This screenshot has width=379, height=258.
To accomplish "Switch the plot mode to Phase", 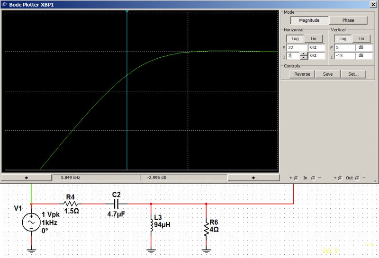I will point(348,20).
